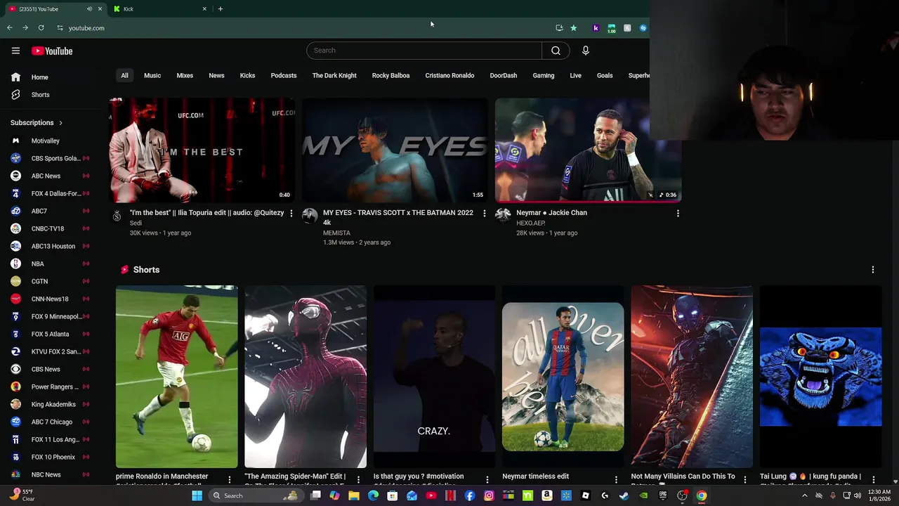Open Instagram from the taskbar

click(x=489, y=495)
